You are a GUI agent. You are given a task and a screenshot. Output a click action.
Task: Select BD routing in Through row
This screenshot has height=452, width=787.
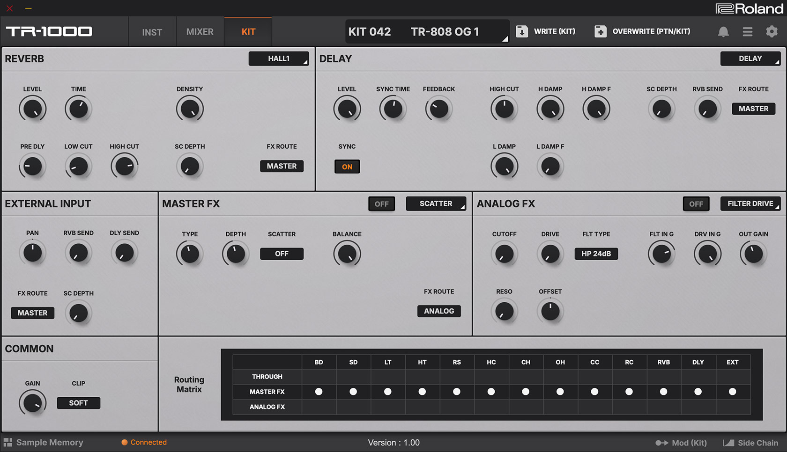(319, 377)
